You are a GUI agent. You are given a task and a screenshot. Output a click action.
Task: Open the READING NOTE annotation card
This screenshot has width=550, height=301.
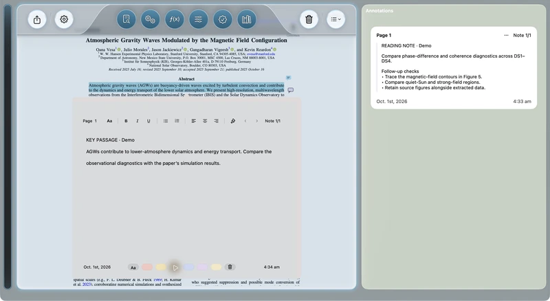[454, 68]
